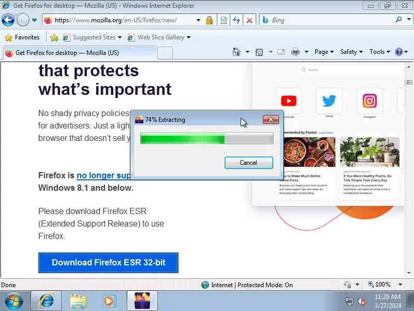The image size is (414, 311).
Task: Open the Windows Start menu
Action: click(14, 301)
